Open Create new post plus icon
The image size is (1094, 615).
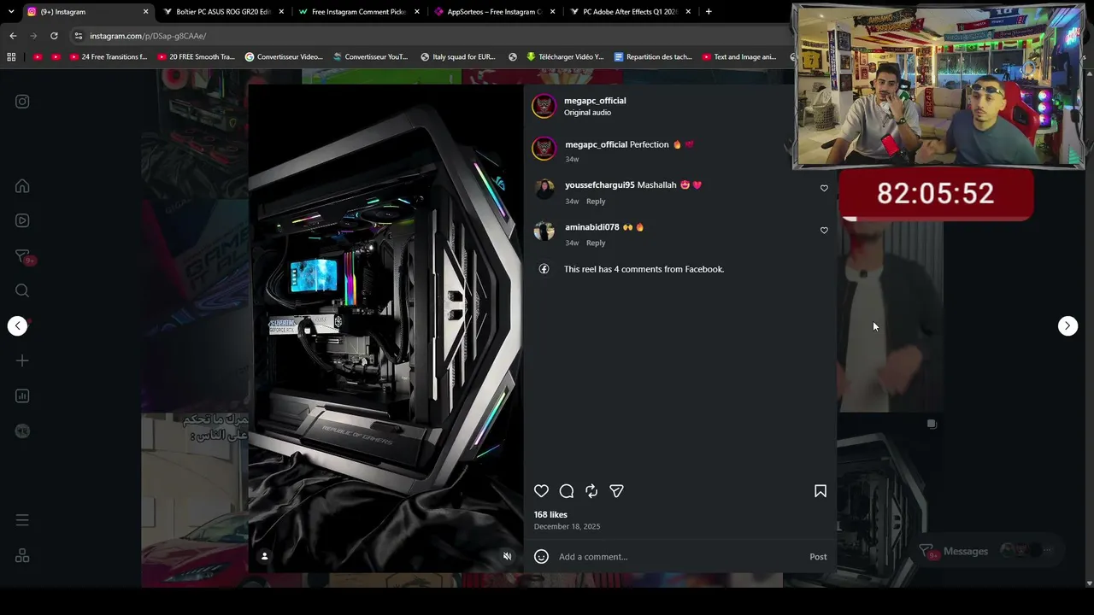point(22,360)
